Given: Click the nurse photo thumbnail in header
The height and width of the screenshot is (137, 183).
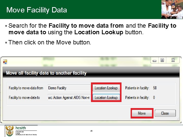Looking at the screenshot, I should (172, 9).
